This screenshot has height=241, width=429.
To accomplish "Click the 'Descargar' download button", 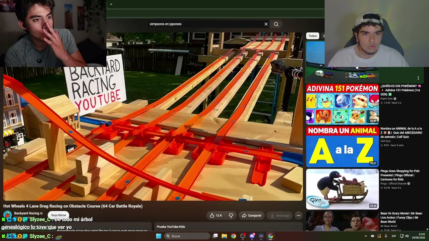I will (280, 216).
